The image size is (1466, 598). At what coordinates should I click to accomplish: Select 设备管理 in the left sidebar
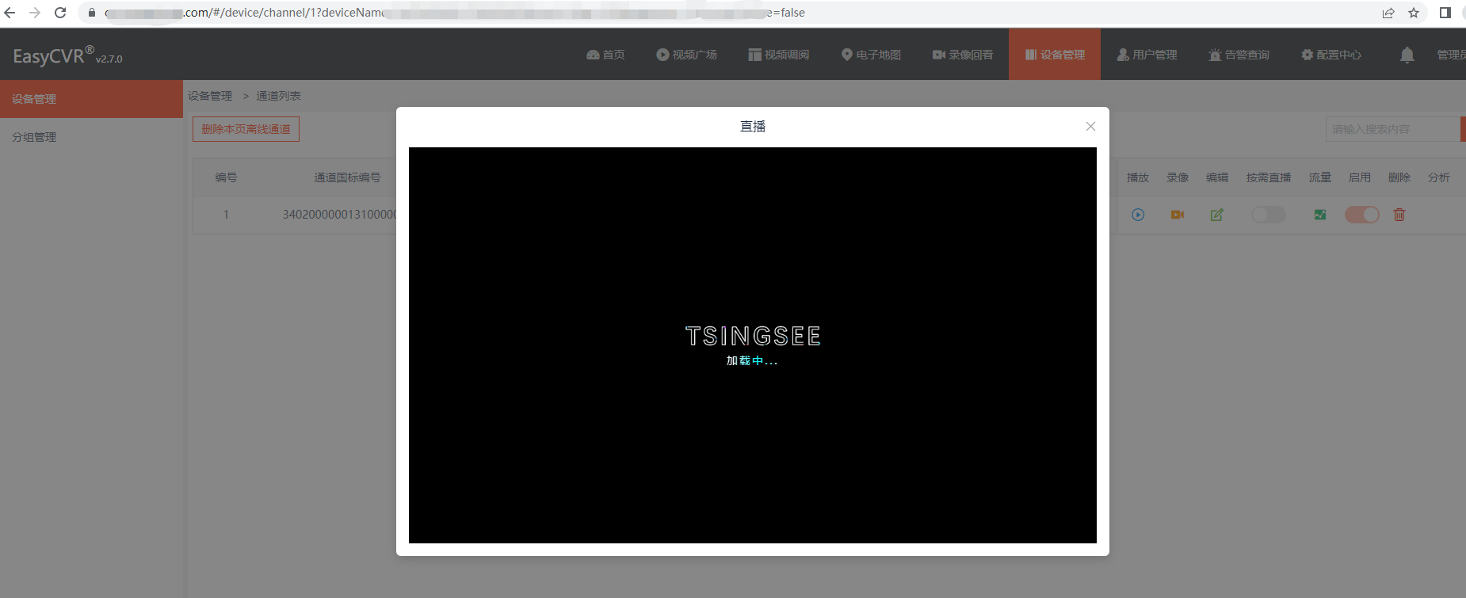tap(91, 99)
